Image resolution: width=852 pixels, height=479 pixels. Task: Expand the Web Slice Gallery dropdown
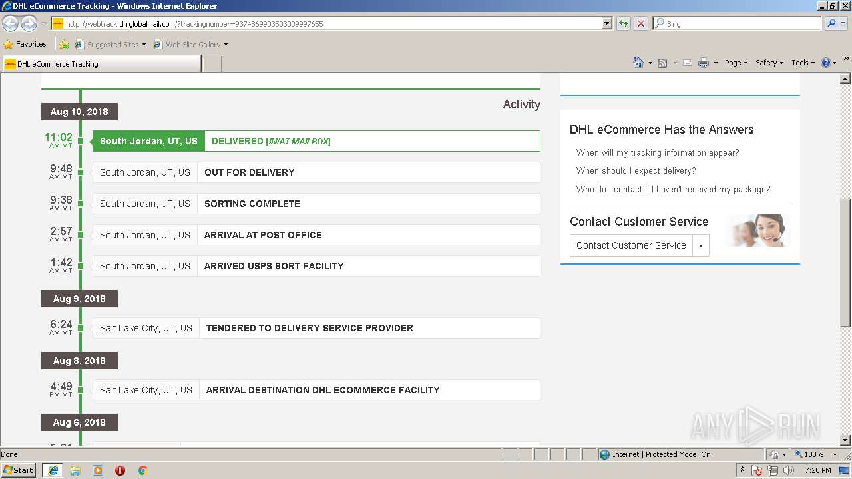tap(226, 45)
